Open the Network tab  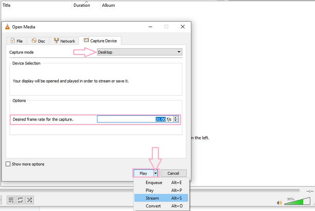[x=64, y=41]
